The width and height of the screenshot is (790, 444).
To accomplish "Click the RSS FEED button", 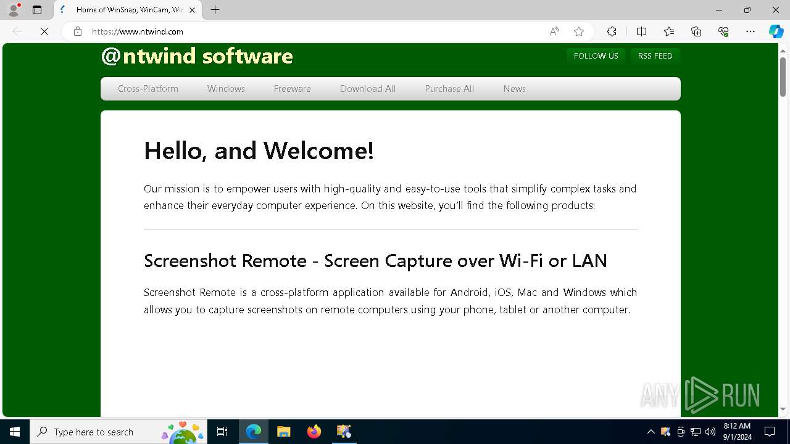I will tap(655, 55).
